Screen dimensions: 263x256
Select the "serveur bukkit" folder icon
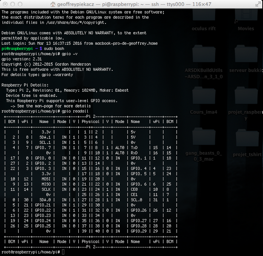coord(246,57)
